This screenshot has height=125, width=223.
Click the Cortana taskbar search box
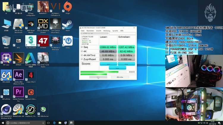[x=26, y=123]
